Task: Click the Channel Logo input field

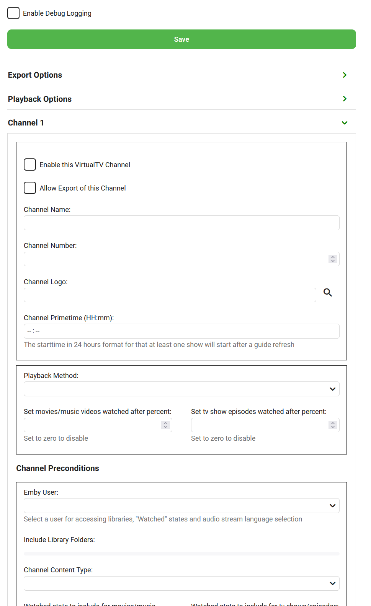Action: [170, 295]
